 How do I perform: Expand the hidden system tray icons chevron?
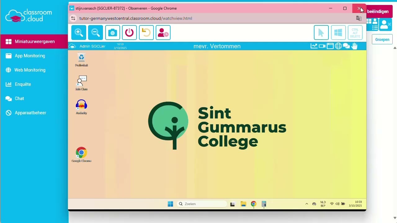307,204
